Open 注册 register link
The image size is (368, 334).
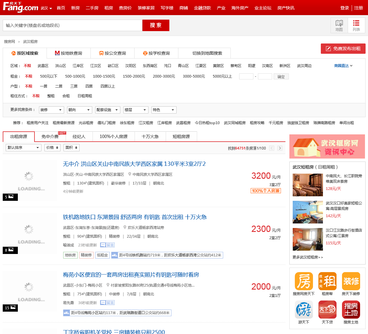[x=359, y=8]
